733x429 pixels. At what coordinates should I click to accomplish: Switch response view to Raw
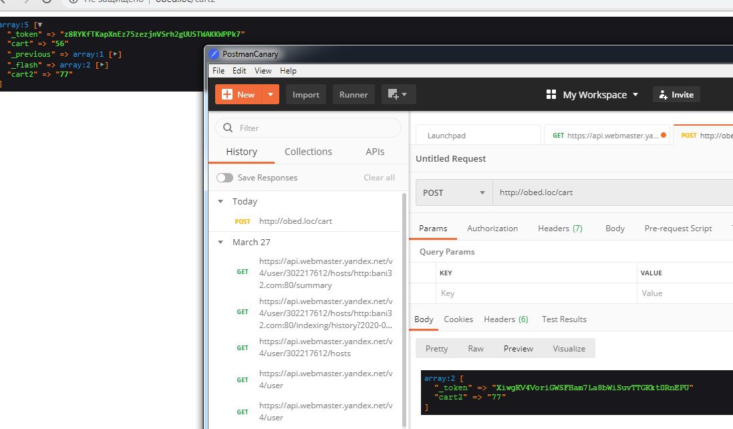(476, 349)
